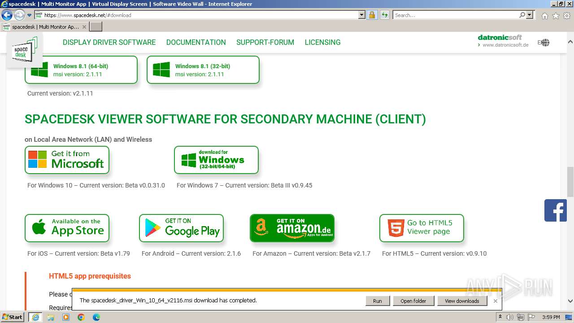Open Google Chrome taskbar icon
Viewport: 574px width, 323px height.
click(81, 317)
